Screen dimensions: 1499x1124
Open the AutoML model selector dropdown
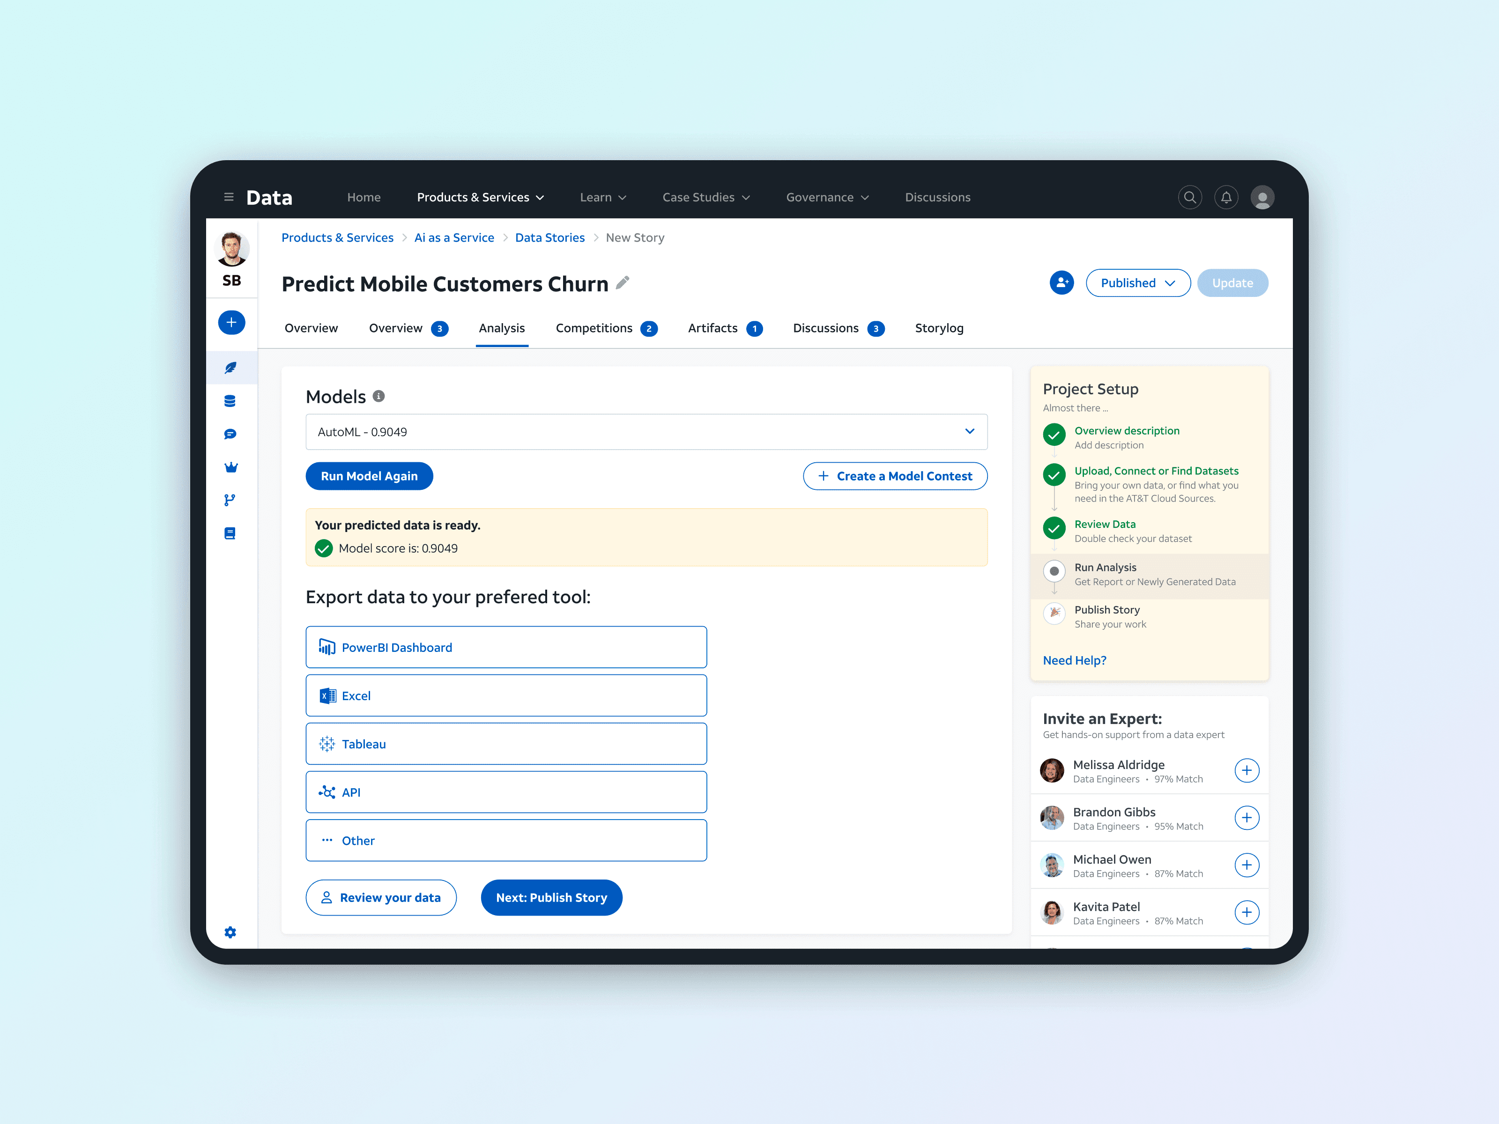[646, 432]
